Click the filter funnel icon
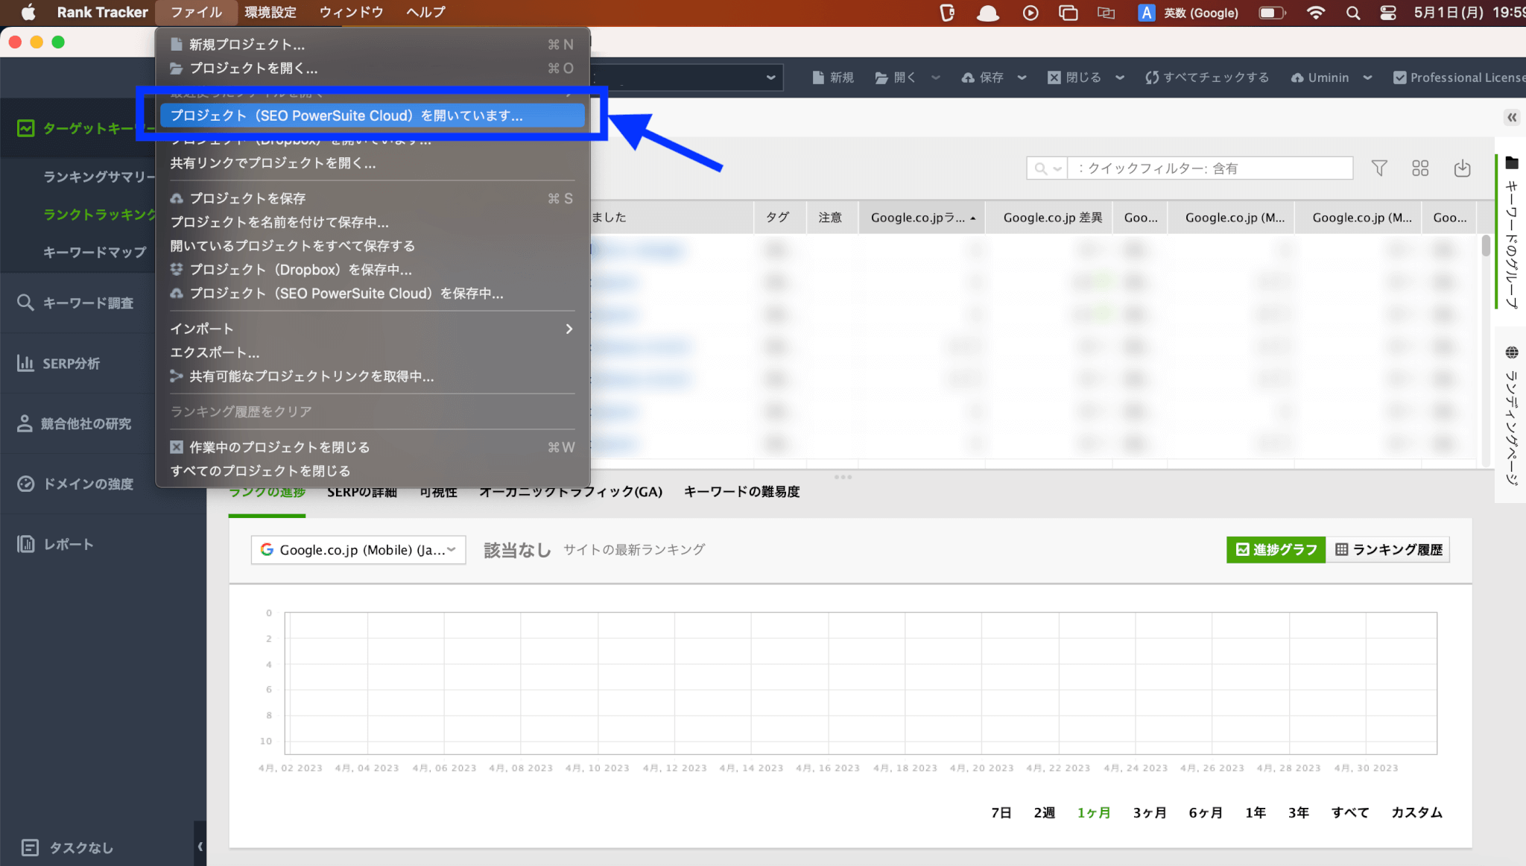Screen dimensions: 1526x866 1379,168
